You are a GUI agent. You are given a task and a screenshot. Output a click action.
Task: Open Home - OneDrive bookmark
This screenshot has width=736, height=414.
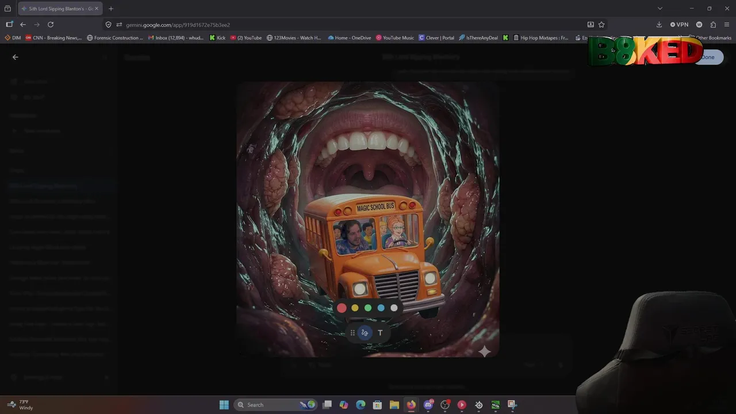point(350,38)
